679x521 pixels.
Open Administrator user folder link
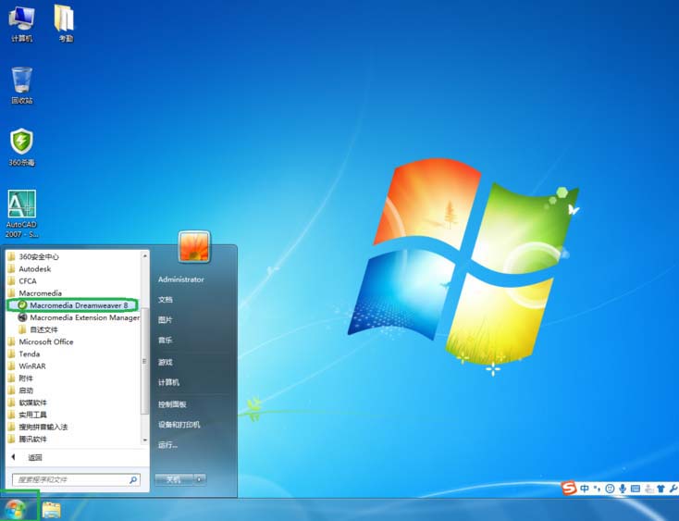181,279
